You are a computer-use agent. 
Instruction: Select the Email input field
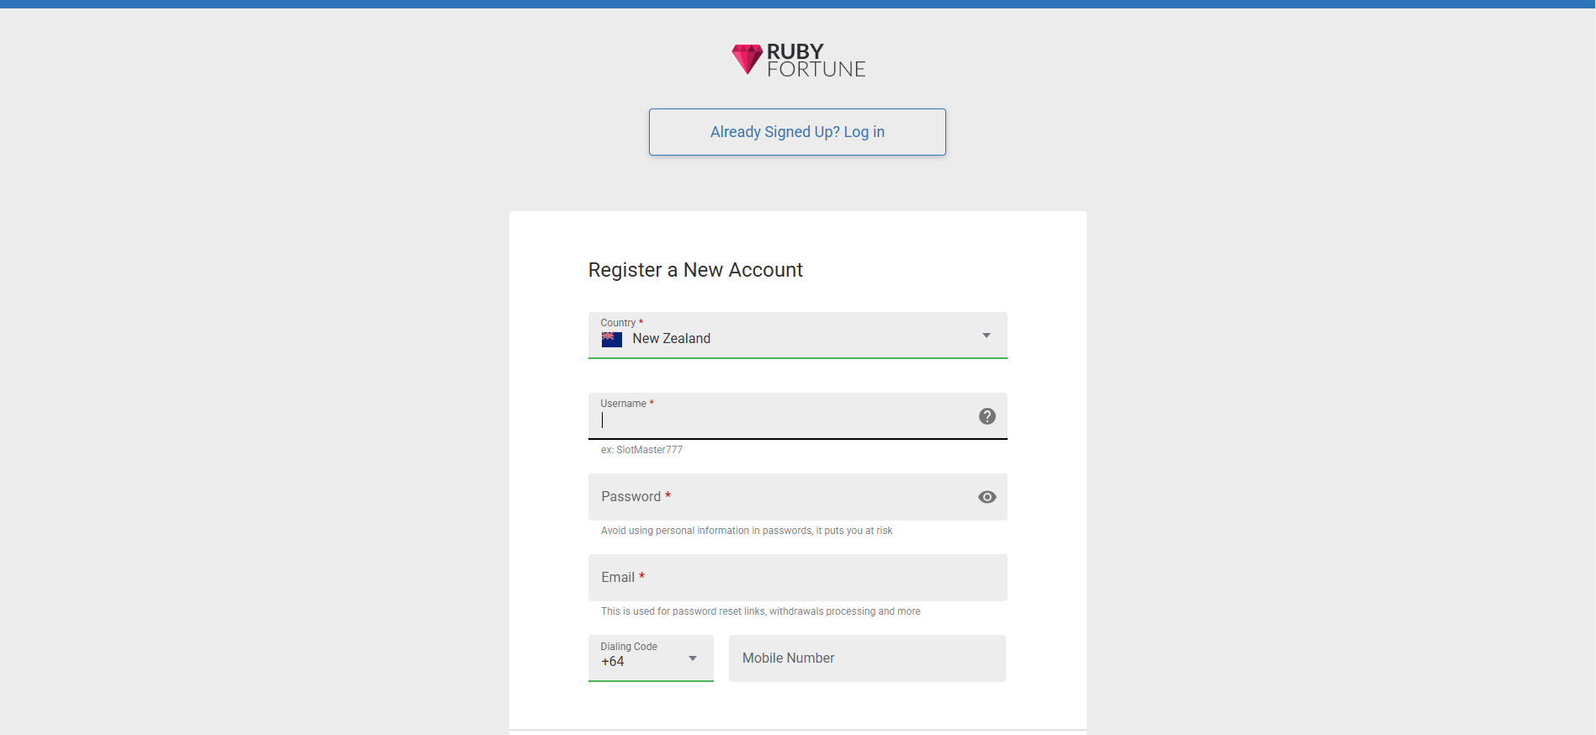(797, 578)
